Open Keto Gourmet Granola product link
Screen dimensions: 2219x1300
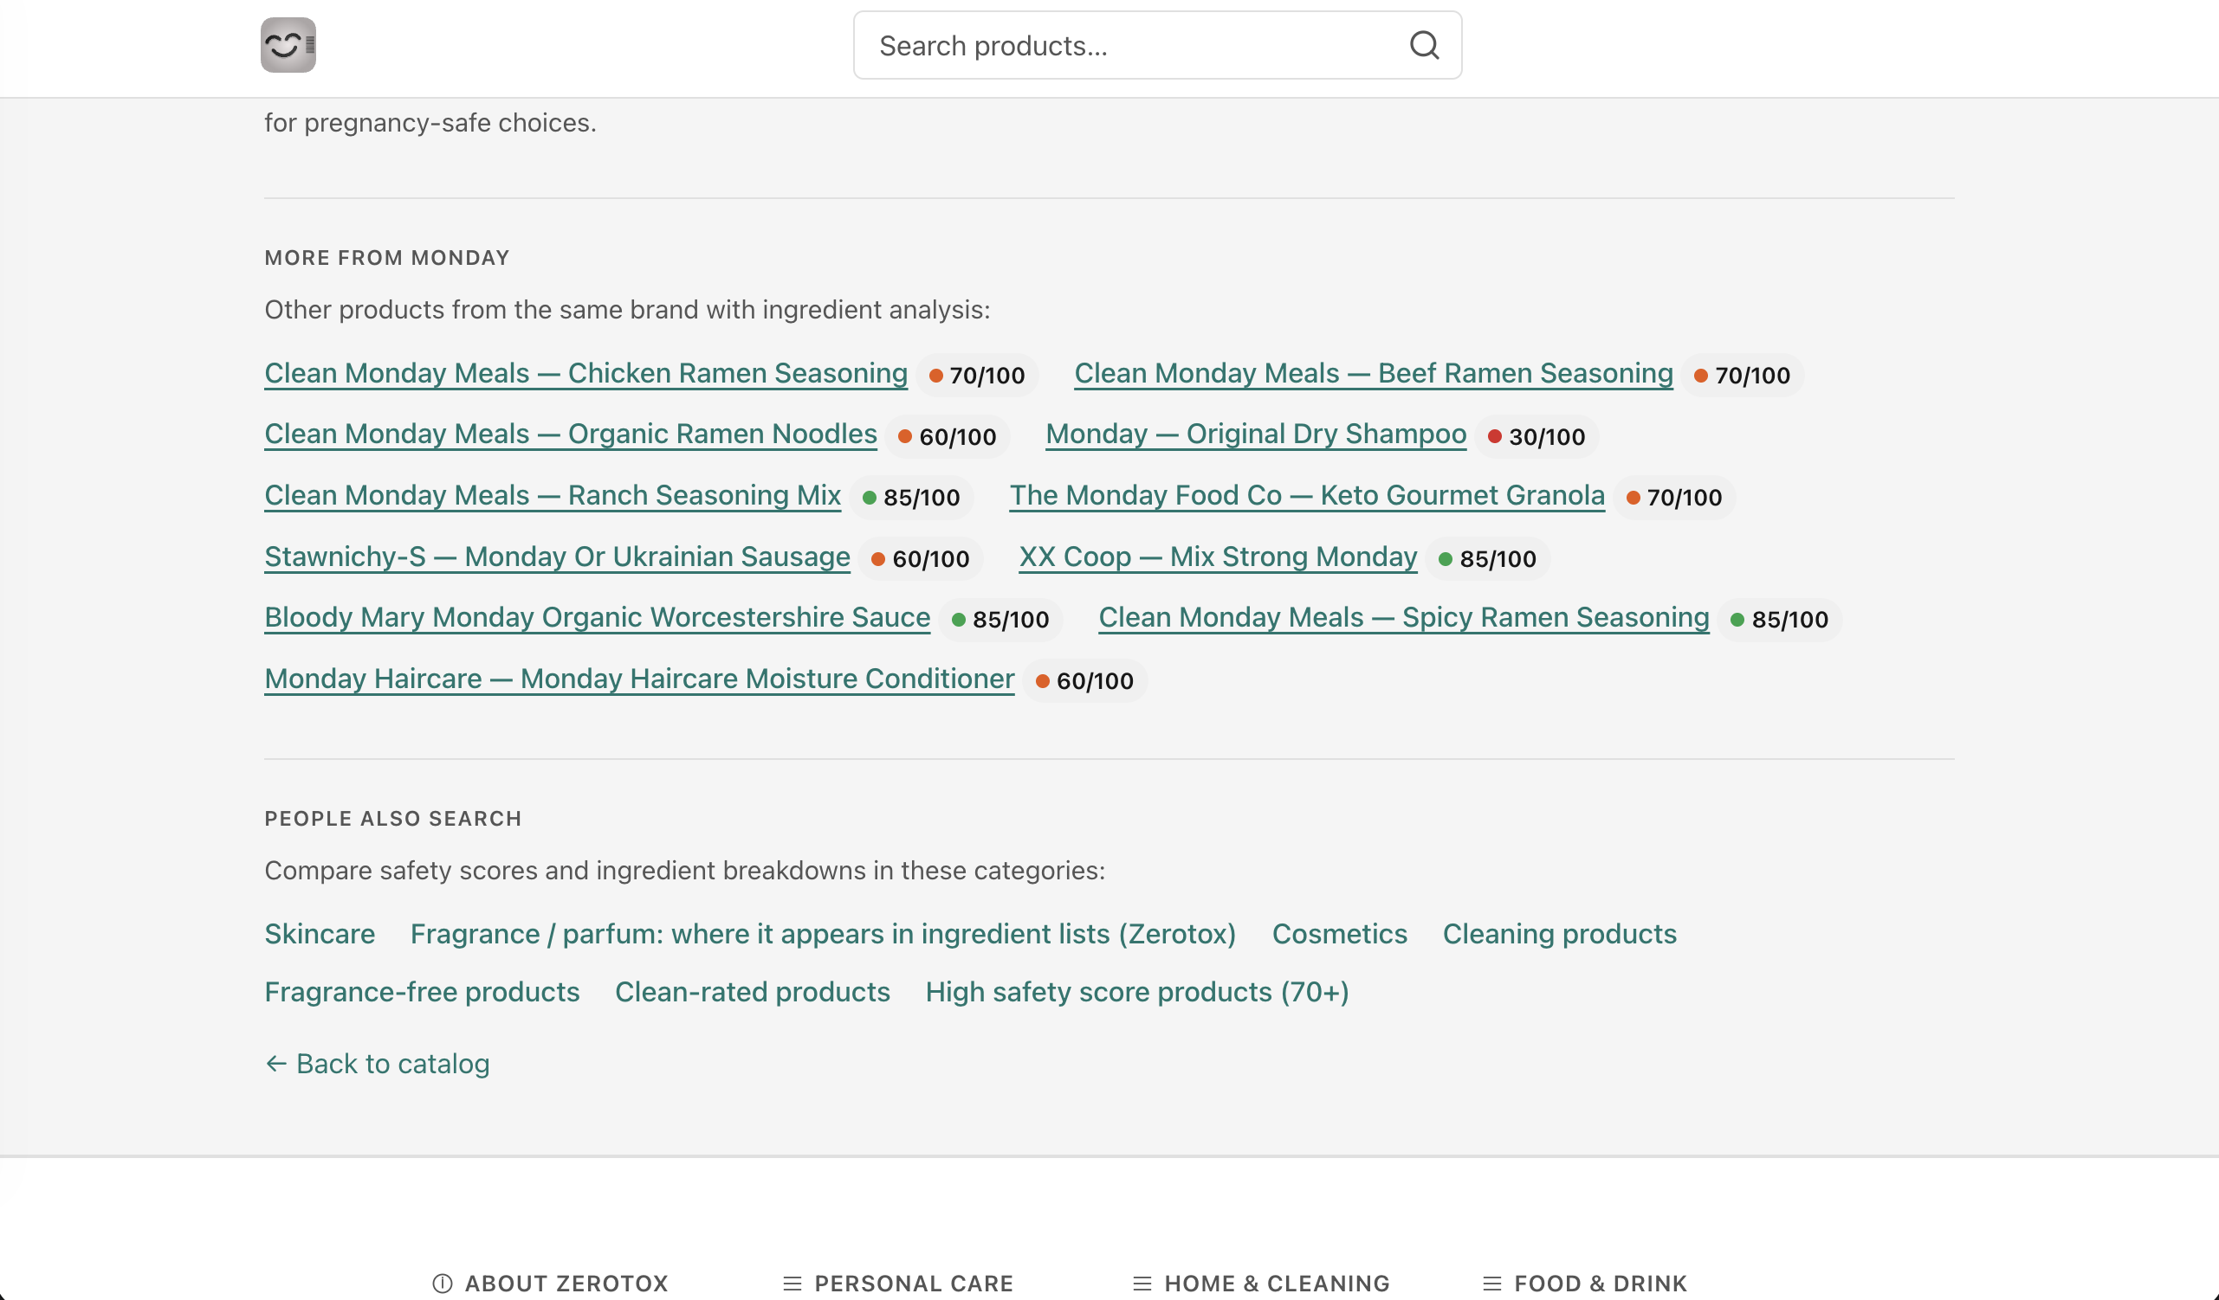(x=1307, y=496)
